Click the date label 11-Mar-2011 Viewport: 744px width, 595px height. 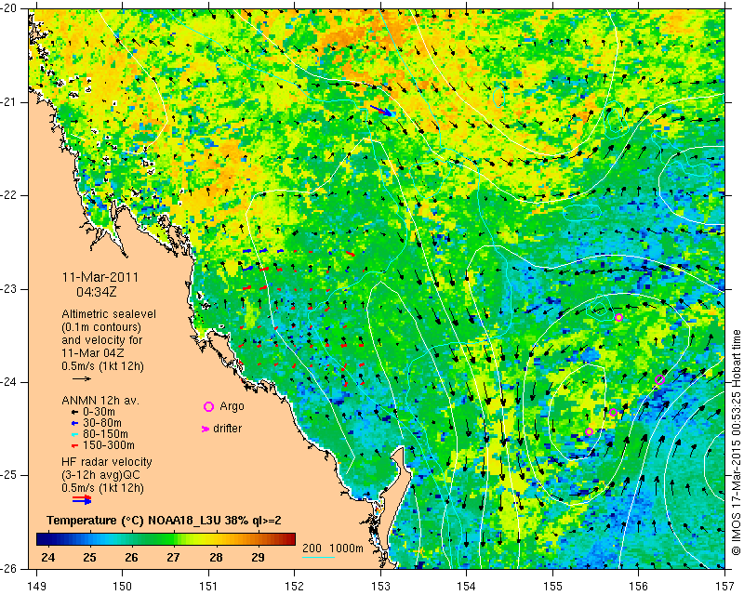pyautogui.click(x=100, y=277)
